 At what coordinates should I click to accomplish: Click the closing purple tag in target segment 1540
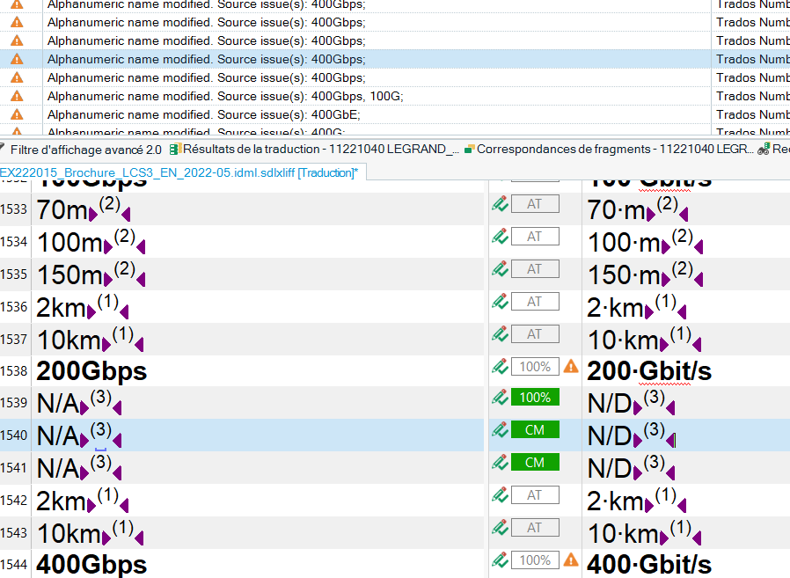tap(670, 441)
